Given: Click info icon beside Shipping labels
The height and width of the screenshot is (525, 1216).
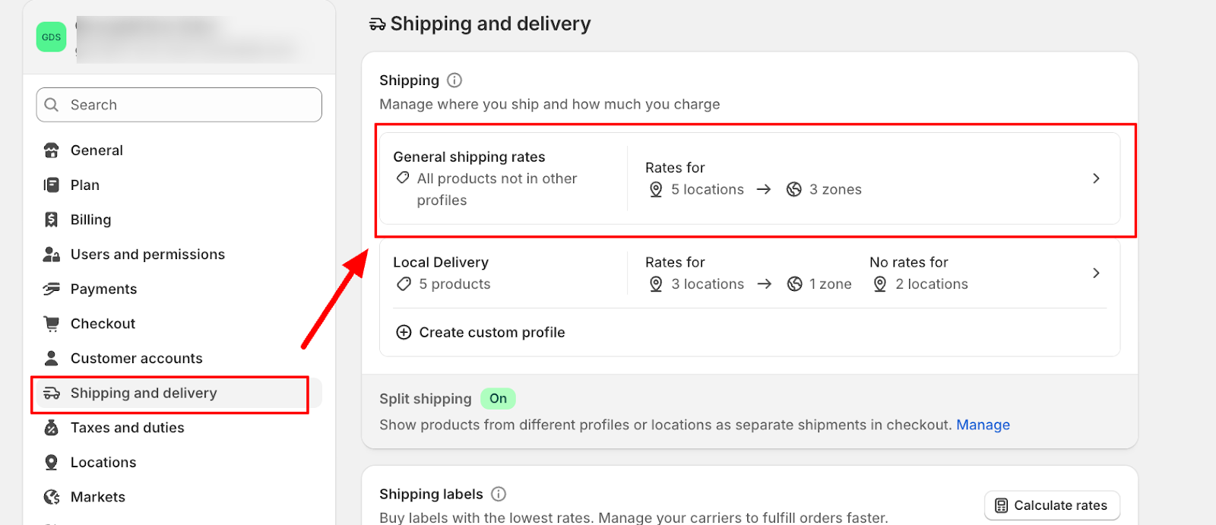Looking at the screenshot, I should coord(499,494).
